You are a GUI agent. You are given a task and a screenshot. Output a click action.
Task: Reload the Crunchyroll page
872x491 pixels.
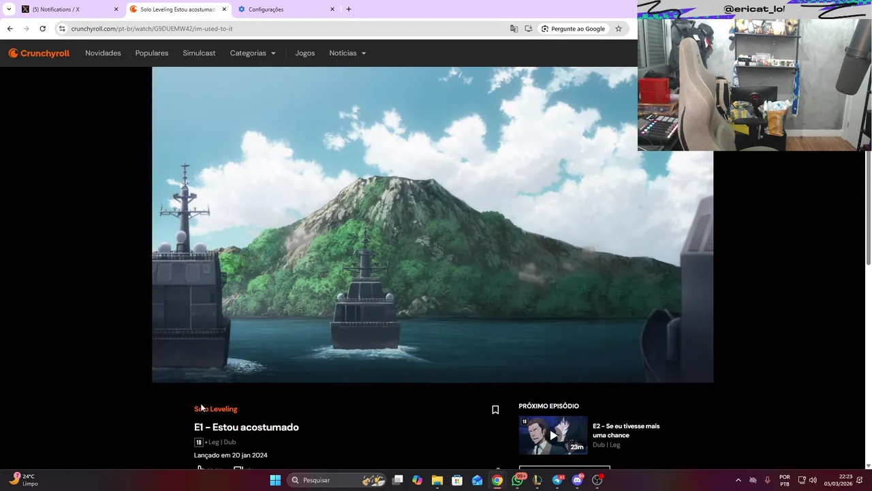coord(42,29)
